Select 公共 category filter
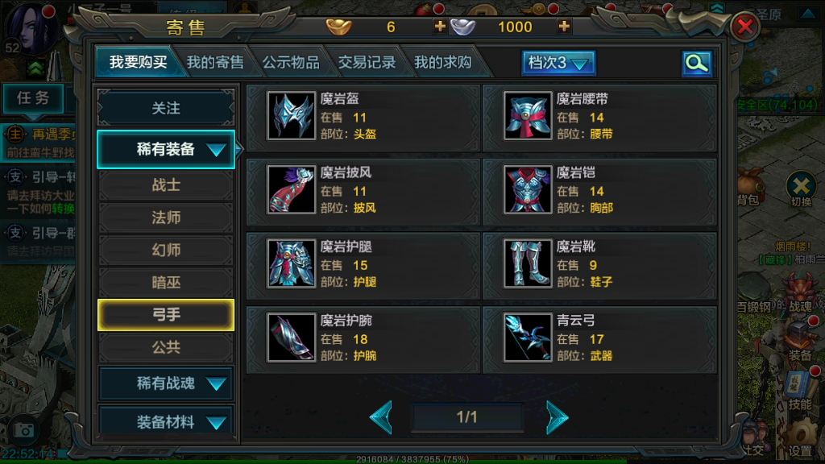 (x=166, y=347)
